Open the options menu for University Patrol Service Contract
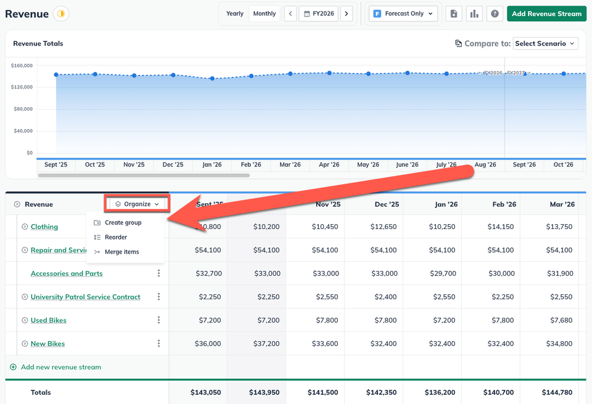The height and width of the screenshot is (404, 592). pos(158,296)
